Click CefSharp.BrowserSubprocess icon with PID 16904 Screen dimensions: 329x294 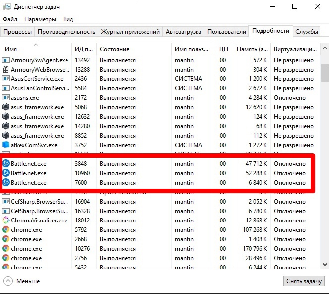[6, 202]
